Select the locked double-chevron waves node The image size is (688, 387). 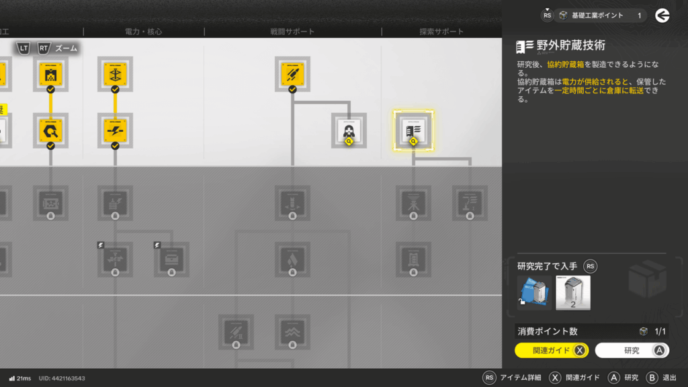point(292,332)
